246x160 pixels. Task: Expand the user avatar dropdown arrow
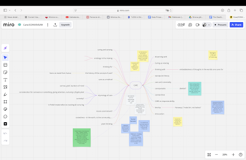pyautogui.click(x=209, y=25)
